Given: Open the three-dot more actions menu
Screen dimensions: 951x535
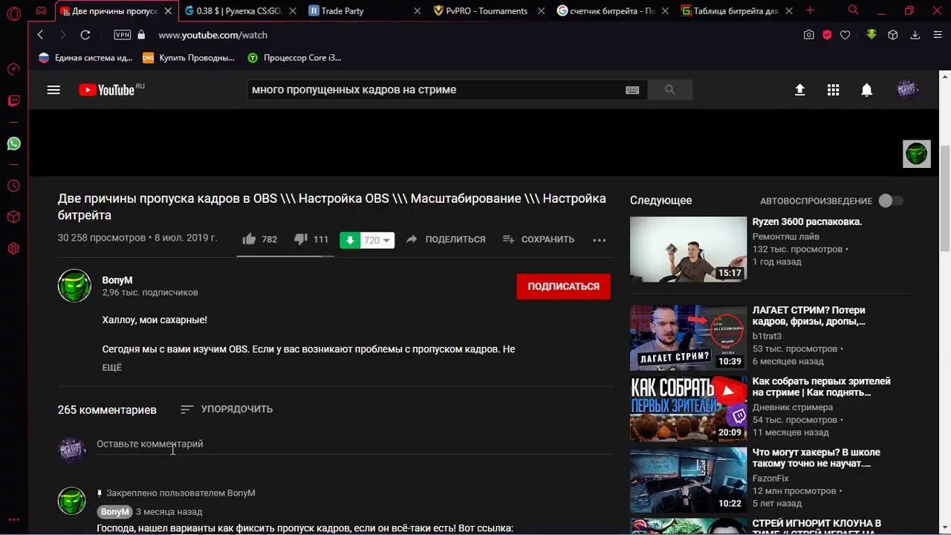Looking at the screenshot, I should pos(600,240).
